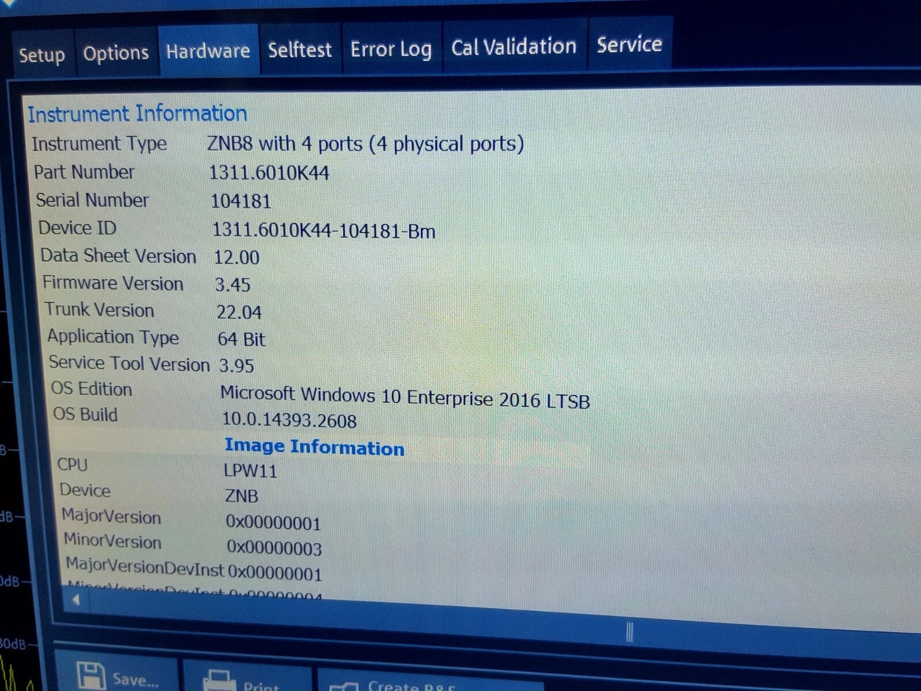This screenshot has width=921, height=691.
Task: Click the Application Type label
Action: point(113,337)
